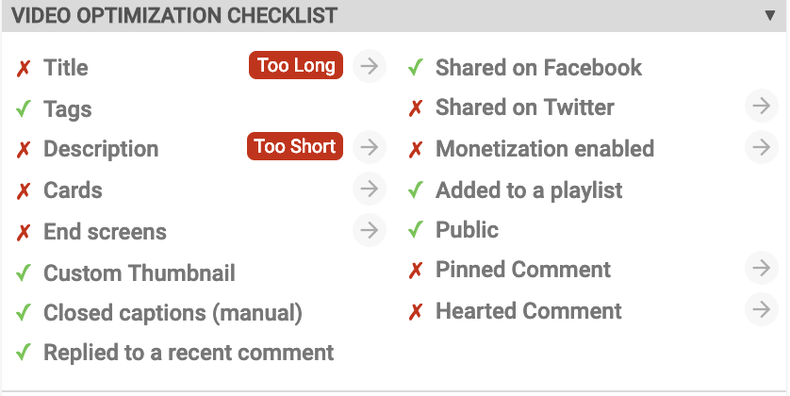Image resolution: width=790 pixels, height=396 pixels.
Task: Click the green checkmark beside Tags
Action: pos(24,108)
